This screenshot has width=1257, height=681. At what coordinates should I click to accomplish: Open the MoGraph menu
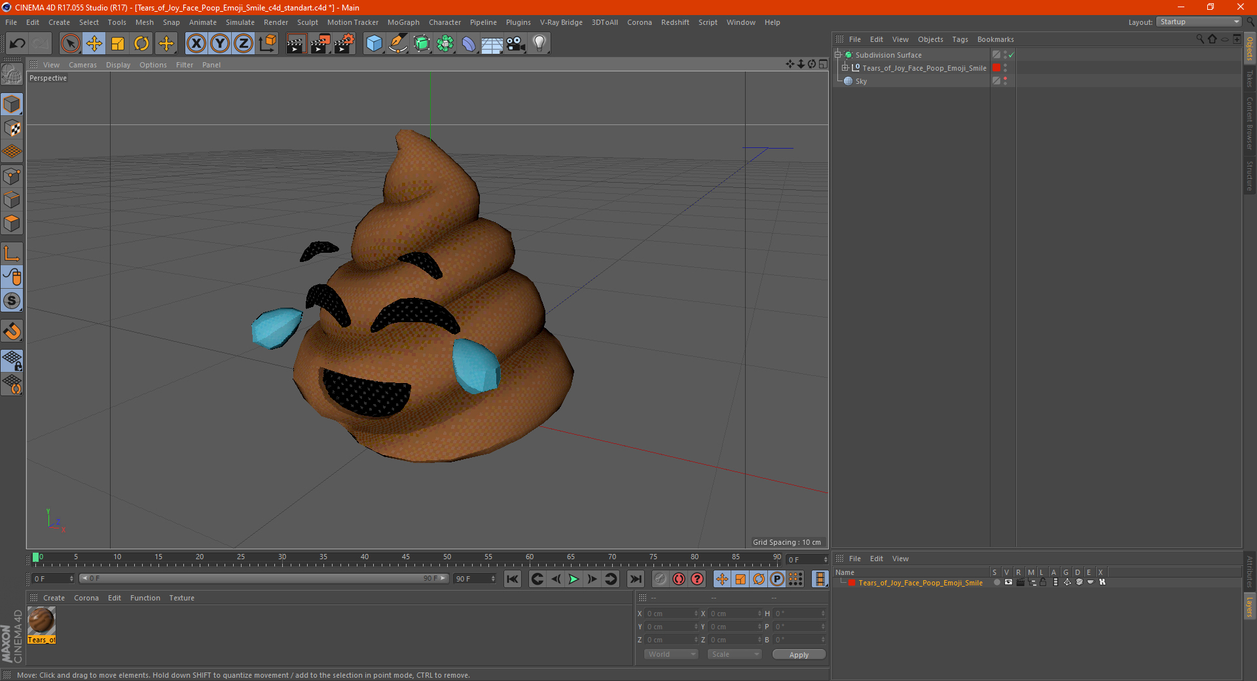point(403,22)
